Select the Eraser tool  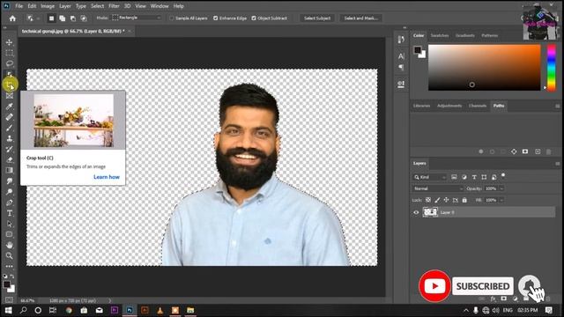10,159
